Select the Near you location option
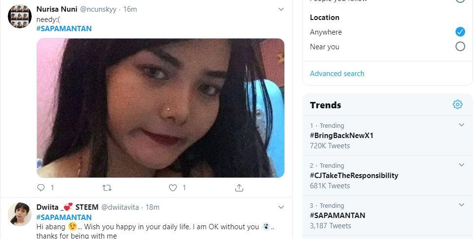The image size is (474, 239). 460,47
